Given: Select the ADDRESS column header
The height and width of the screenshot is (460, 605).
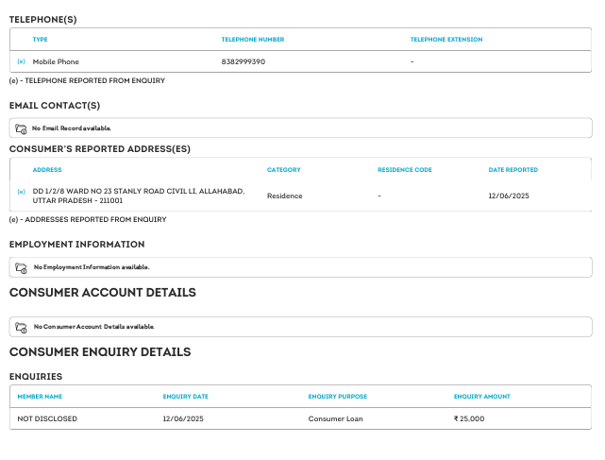Looking at the screenshot, I should click(47, 170).
